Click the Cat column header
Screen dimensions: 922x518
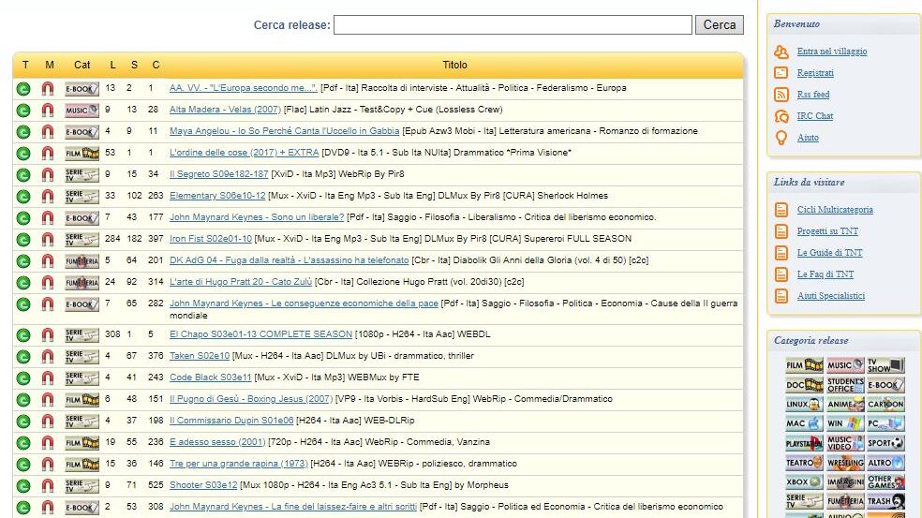coord(82,65)
